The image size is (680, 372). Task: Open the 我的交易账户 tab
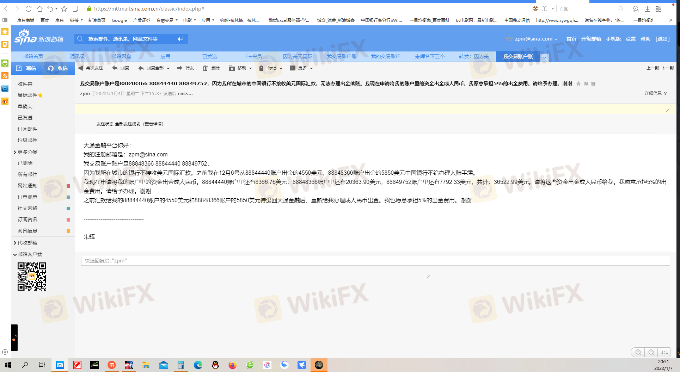[386, 56]
